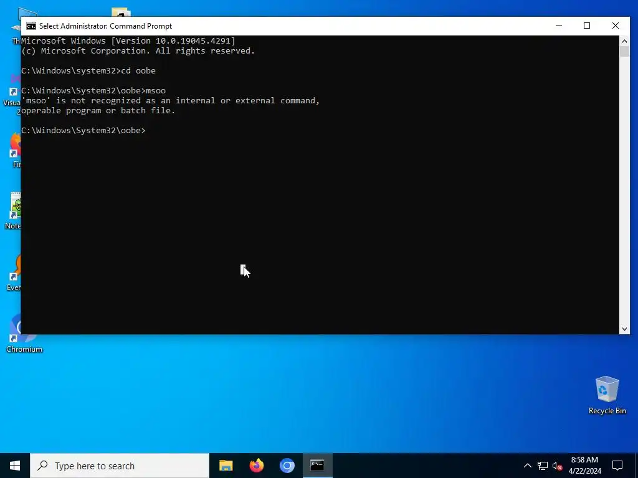Select the Recycle Bin desktop icon
Viewport: 638px width, 478px height.
tap(607, 395)
